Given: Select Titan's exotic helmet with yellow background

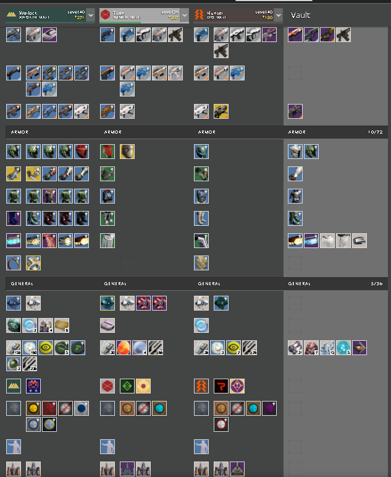Looking at the screenshot, I should tap(127, 152).
